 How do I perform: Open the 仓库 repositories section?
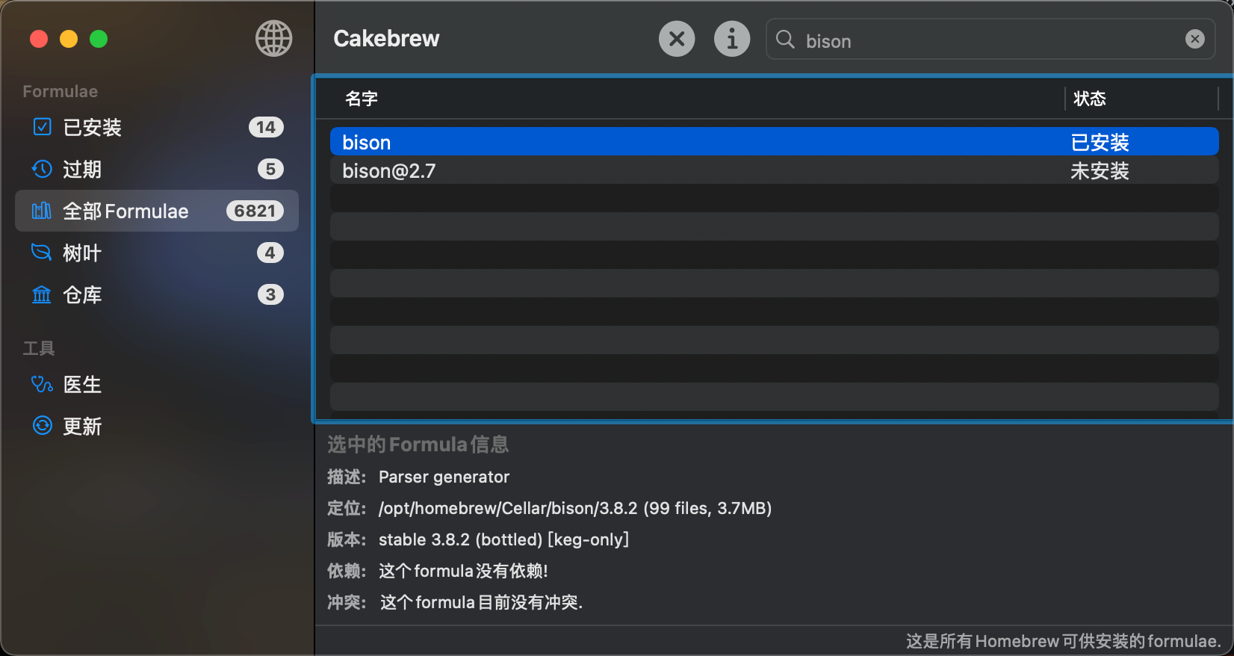[x=157, y=294]
